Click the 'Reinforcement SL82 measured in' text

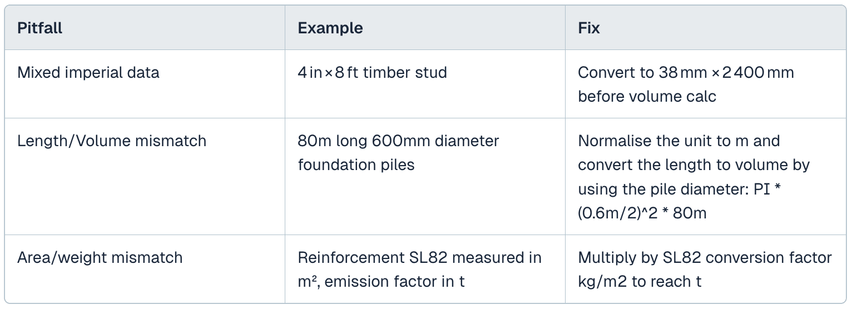coord(419,257)
